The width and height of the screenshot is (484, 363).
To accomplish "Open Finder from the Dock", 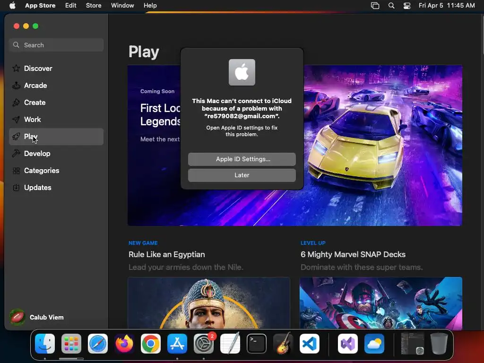I will click(45, 344).
